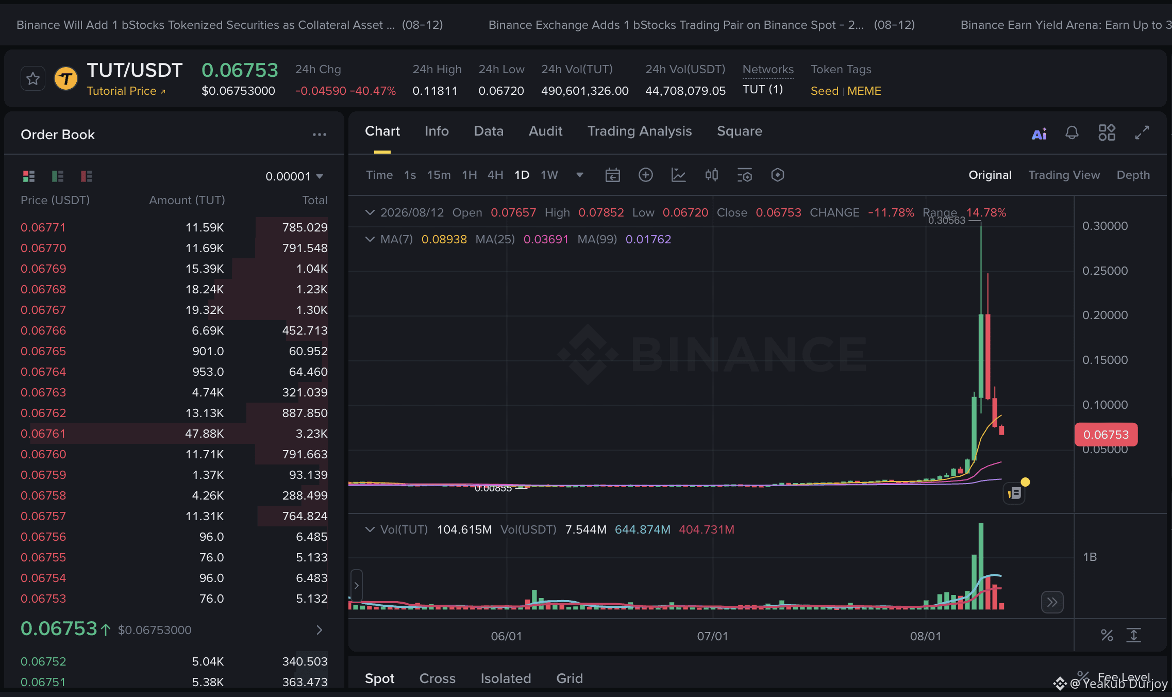Viewport: 1172px width, 697px height.
Task: Open bStocks Collateral Asset announcement
Action: pos(230,25)
